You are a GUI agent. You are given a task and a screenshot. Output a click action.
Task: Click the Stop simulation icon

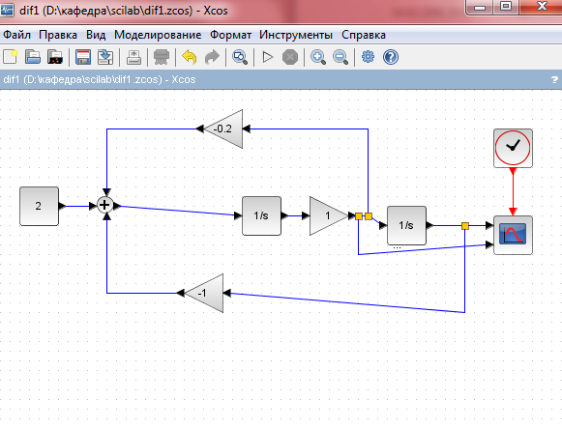[290, 57]
